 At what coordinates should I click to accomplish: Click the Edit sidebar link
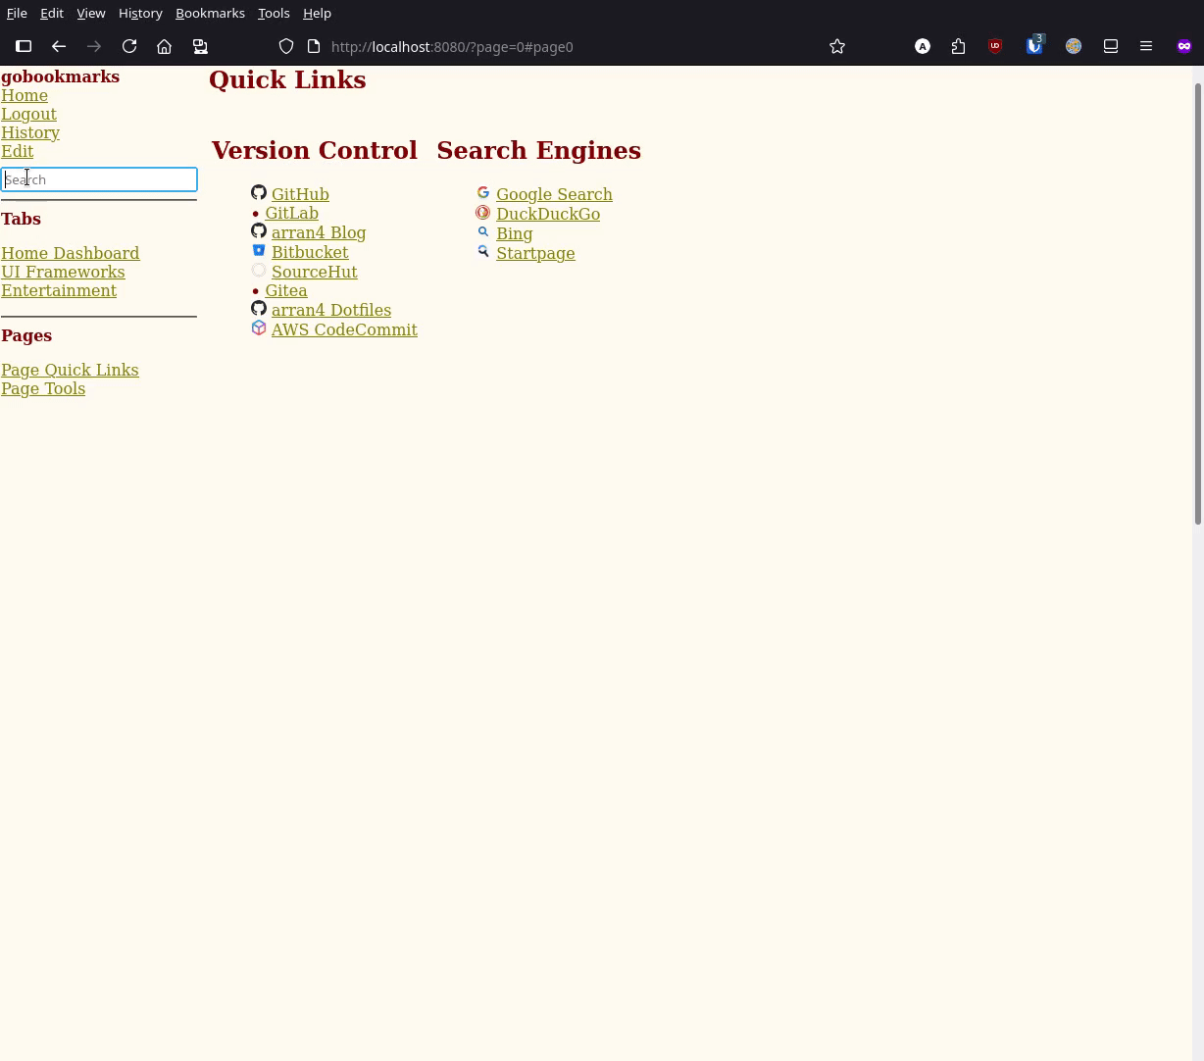point(17,151)
